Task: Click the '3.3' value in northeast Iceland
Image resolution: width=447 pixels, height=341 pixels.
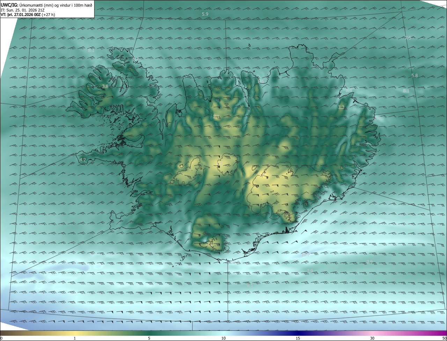Action: click(x=341, y=107)
